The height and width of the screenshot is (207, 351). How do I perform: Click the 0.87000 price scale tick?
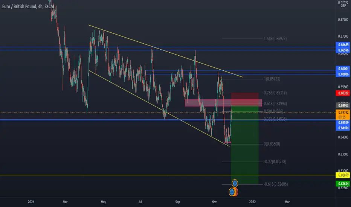343,36
